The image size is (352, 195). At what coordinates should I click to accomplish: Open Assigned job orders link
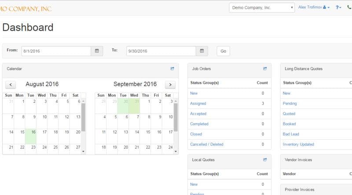(x=198, y=104)
